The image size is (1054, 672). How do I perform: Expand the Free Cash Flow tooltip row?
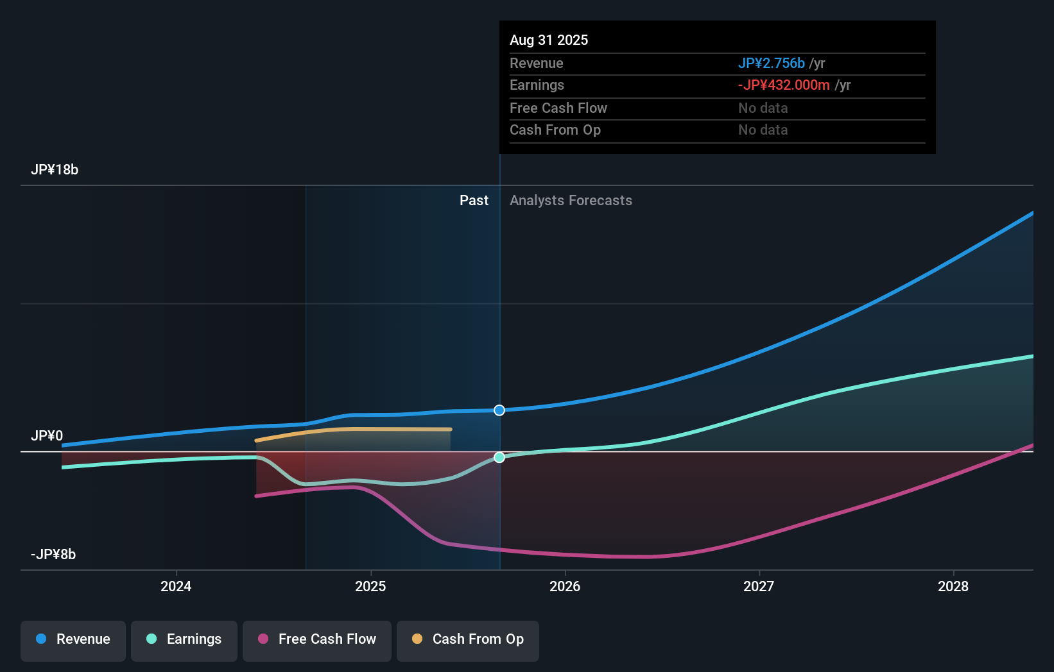(558, 108)
